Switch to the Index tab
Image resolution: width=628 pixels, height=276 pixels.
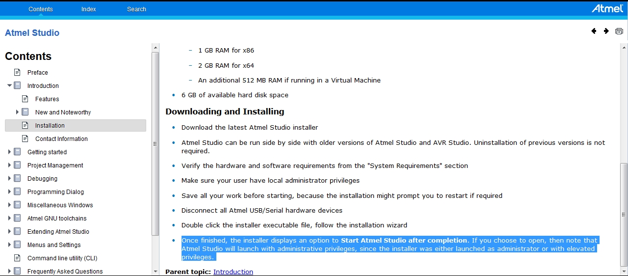(89, 9)
